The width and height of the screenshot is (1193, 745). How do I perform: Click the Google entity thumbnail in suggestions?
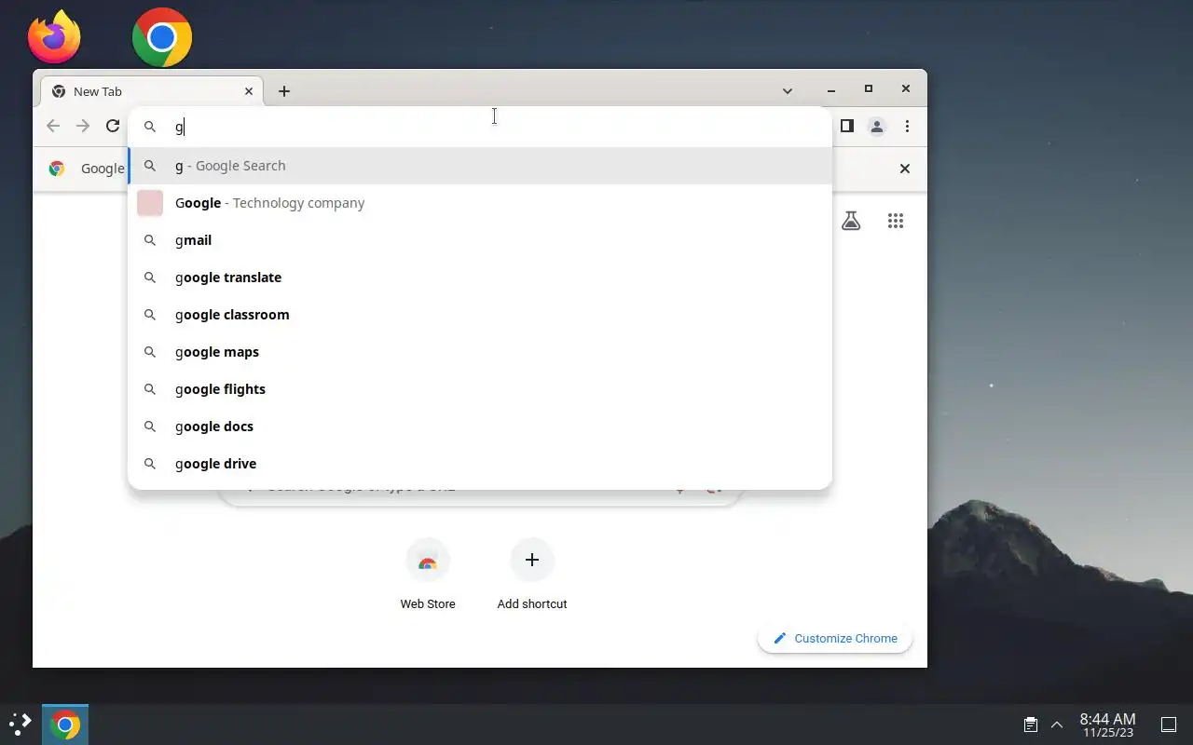[x=150, y=203]
